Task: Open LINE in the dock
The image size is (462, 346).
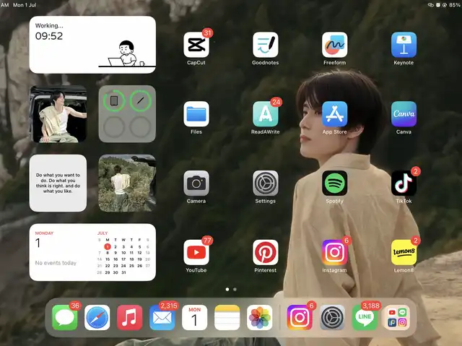Action: 365,318
